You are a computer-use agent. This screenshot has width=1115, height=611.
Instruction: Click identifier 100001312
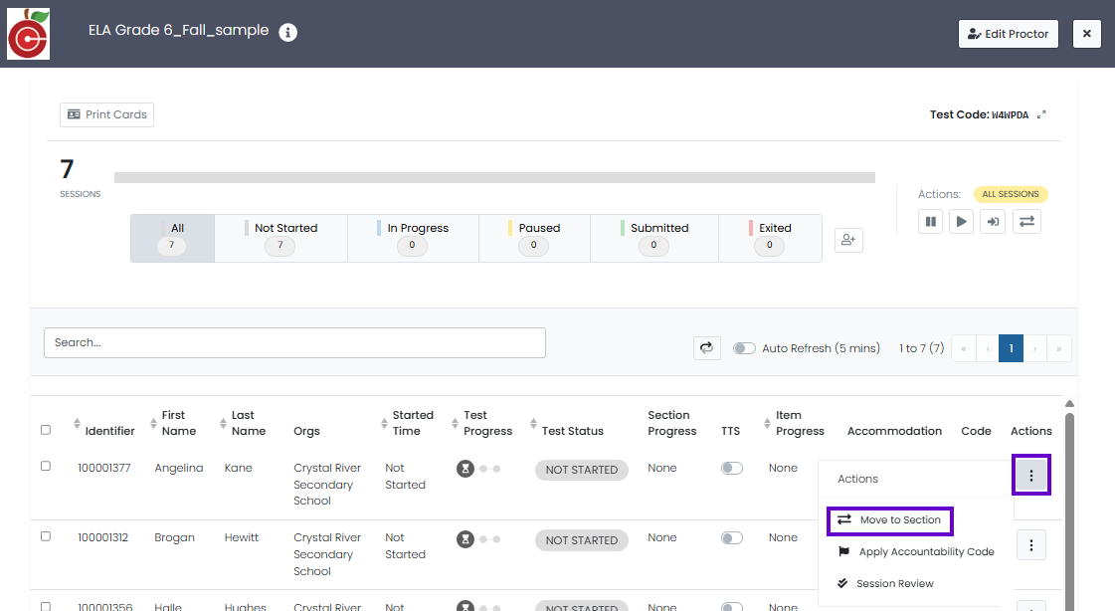(103, 537)
